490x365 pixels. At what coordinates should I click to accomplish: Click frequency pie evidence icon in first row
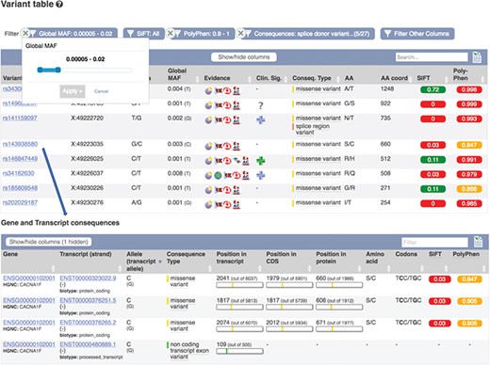coord(208,91)
